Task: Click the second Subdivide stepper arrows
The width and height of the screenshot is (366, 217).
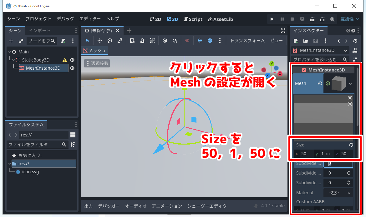Action: [349, 173]
